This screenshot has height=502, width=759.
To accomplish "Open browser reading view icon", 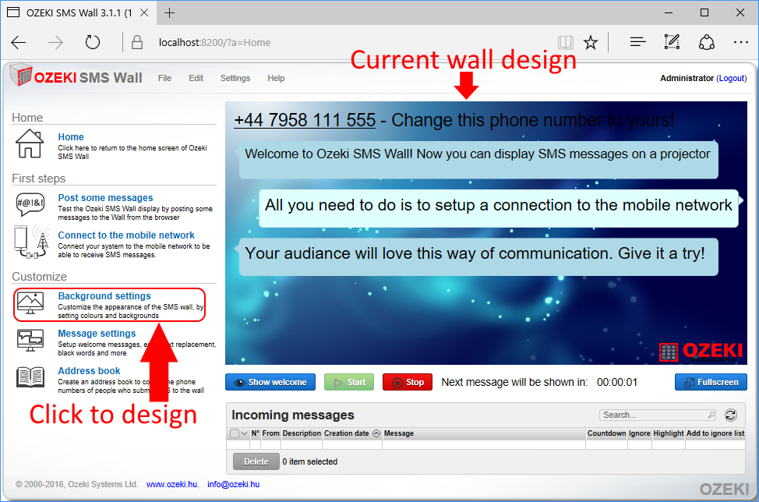I will (x=566, y=43).
